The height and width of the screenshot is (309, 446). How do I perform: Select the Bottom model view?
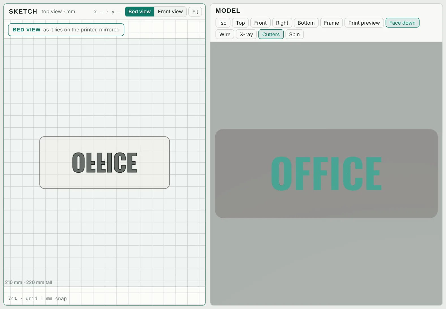pos(306,23)
